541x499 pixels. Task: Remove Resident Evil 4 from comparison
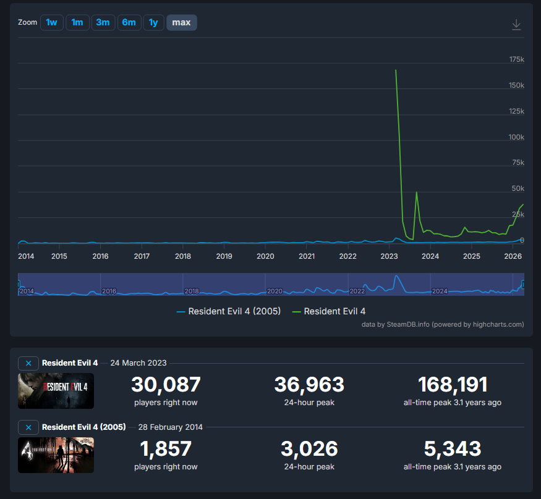tap(28, 363)
